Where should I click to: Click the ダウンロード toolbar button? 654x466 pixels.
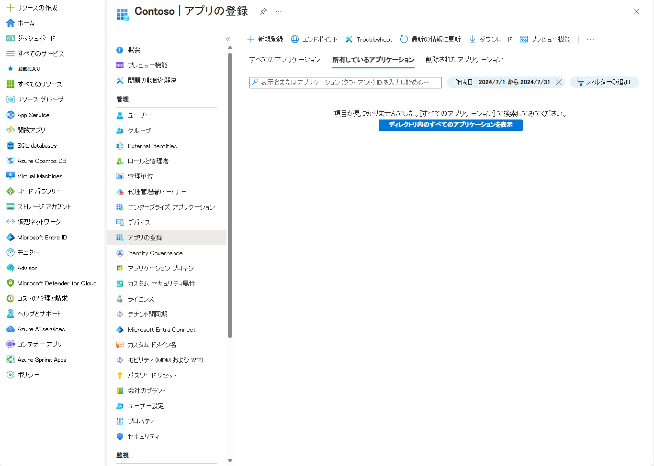[x=491, y=39]
